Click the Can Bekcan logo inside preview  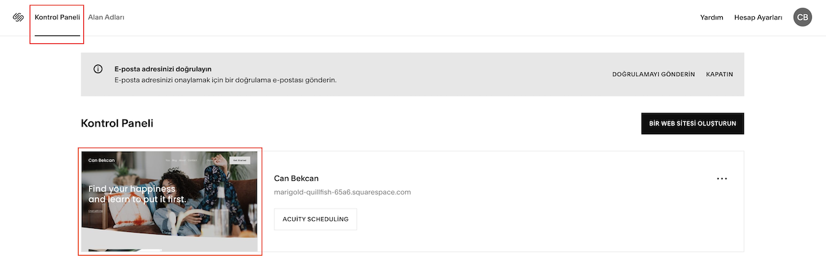[101, 160]
